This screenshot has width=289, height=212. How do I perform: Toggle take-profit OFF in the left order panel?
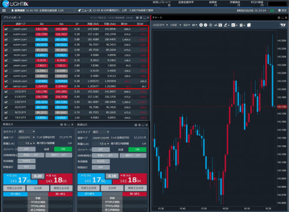tap(31, 155)
